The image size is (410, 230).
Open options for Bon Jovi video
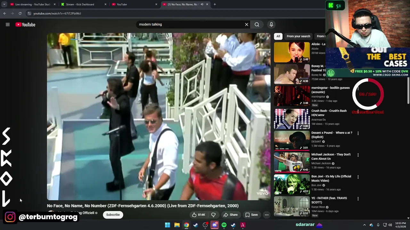[x=358, y=177]
